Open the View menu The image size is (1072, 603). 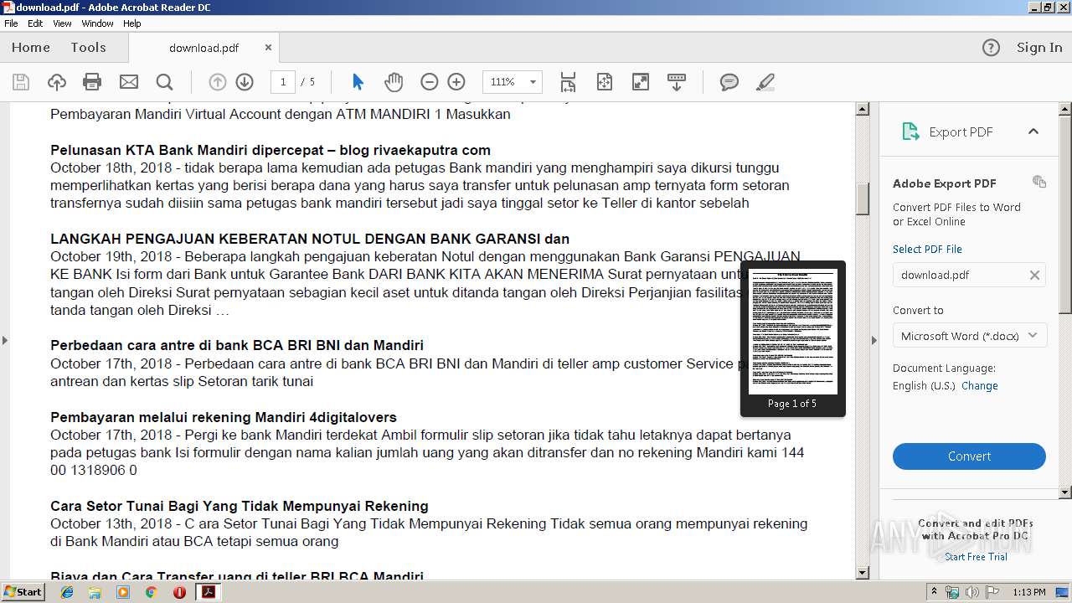pyautogui.click(x=62, y=23)
